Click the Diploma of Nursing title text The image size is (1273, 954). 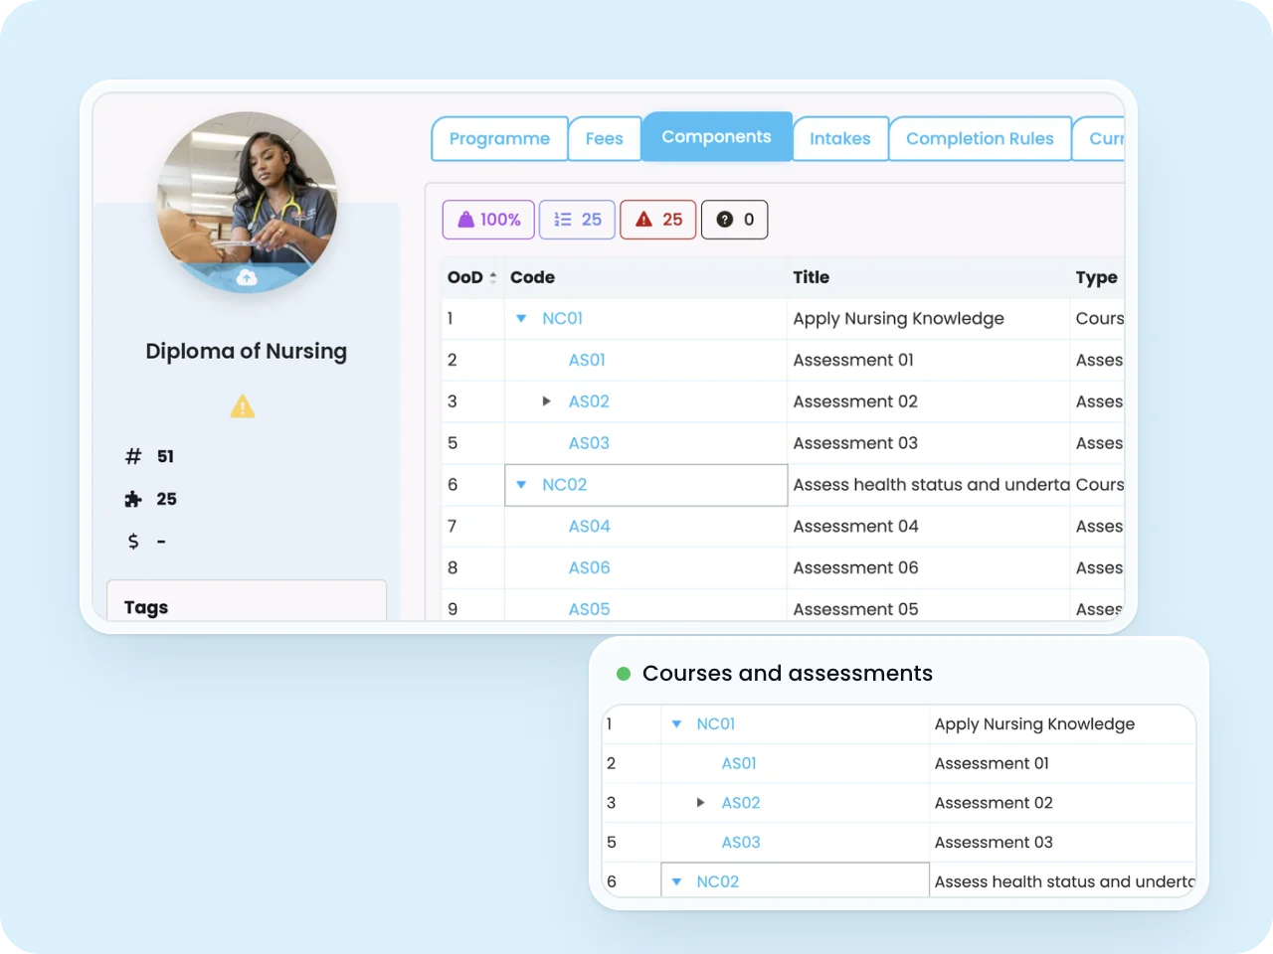246,351
